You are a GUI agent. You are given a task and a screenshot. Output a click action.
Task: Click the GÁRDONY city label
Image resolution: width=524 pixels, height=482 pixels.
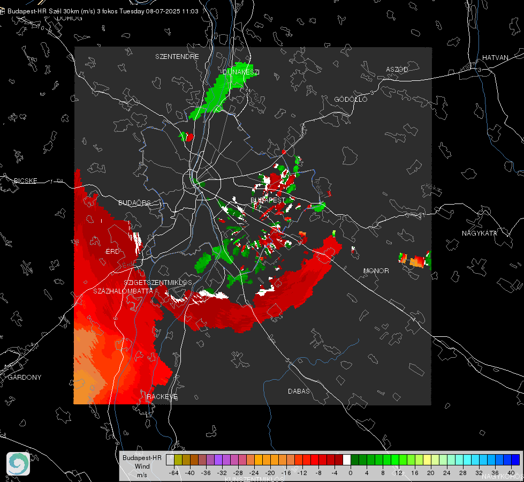pos(25,378)
